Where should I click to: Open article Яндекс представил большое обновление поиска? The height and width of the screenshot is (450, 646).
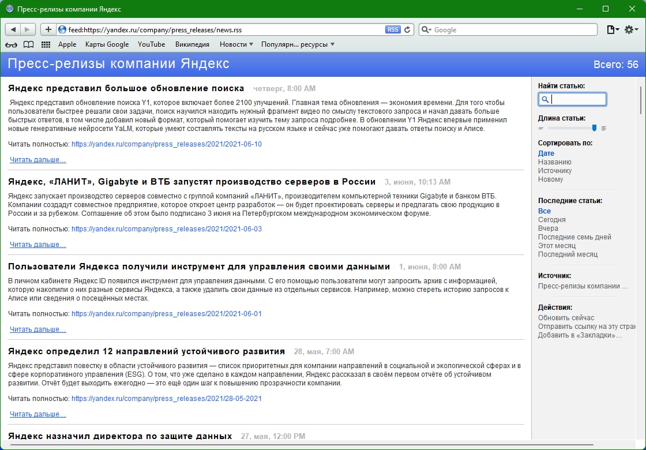(x=126, y=88)
